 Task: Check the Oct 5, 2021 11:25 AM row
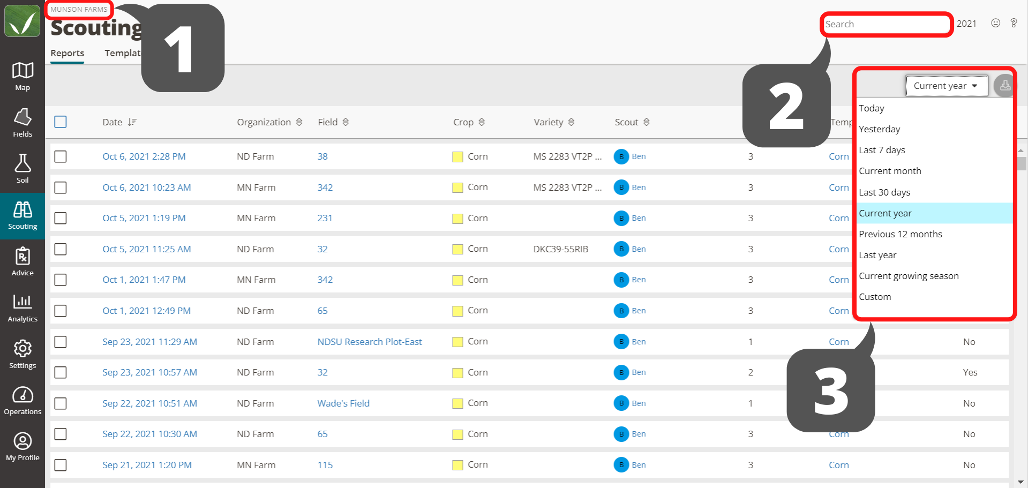click(x=61, y=249)
